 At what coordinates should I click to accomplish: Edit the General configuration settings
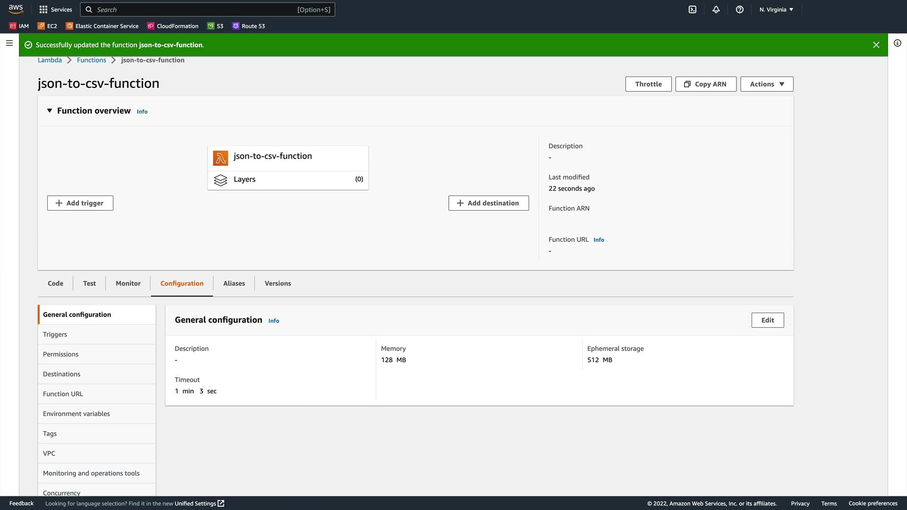[x=767, y=320]
